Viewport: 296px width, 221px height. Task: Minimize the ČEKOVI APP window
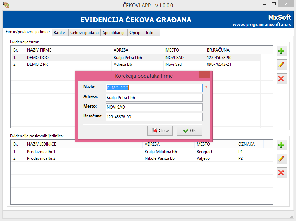264,4
